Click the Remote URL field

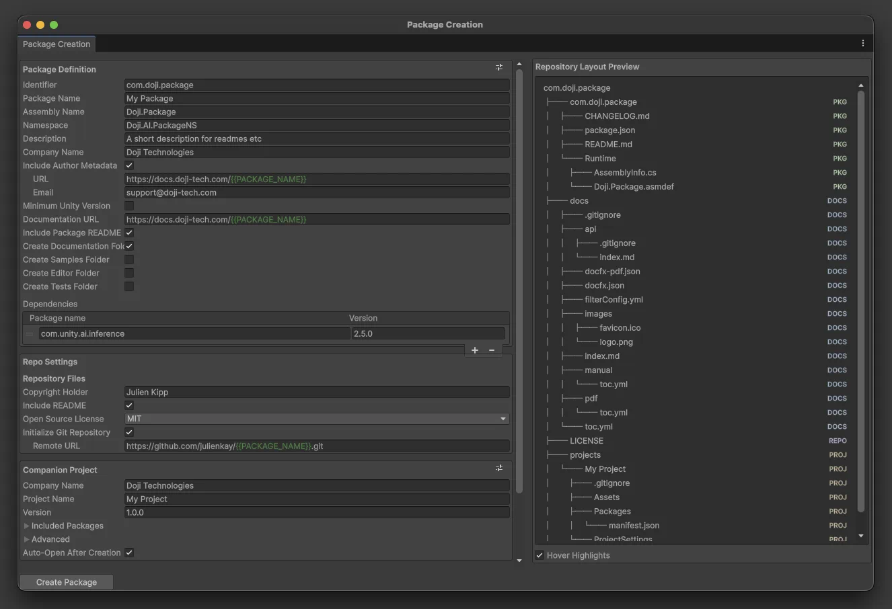[317, 446]
